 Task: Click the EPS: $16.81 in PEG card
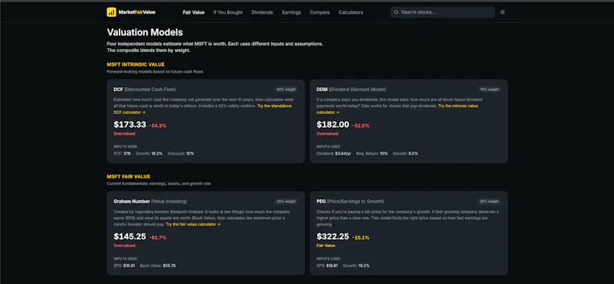tap(327, 266)
